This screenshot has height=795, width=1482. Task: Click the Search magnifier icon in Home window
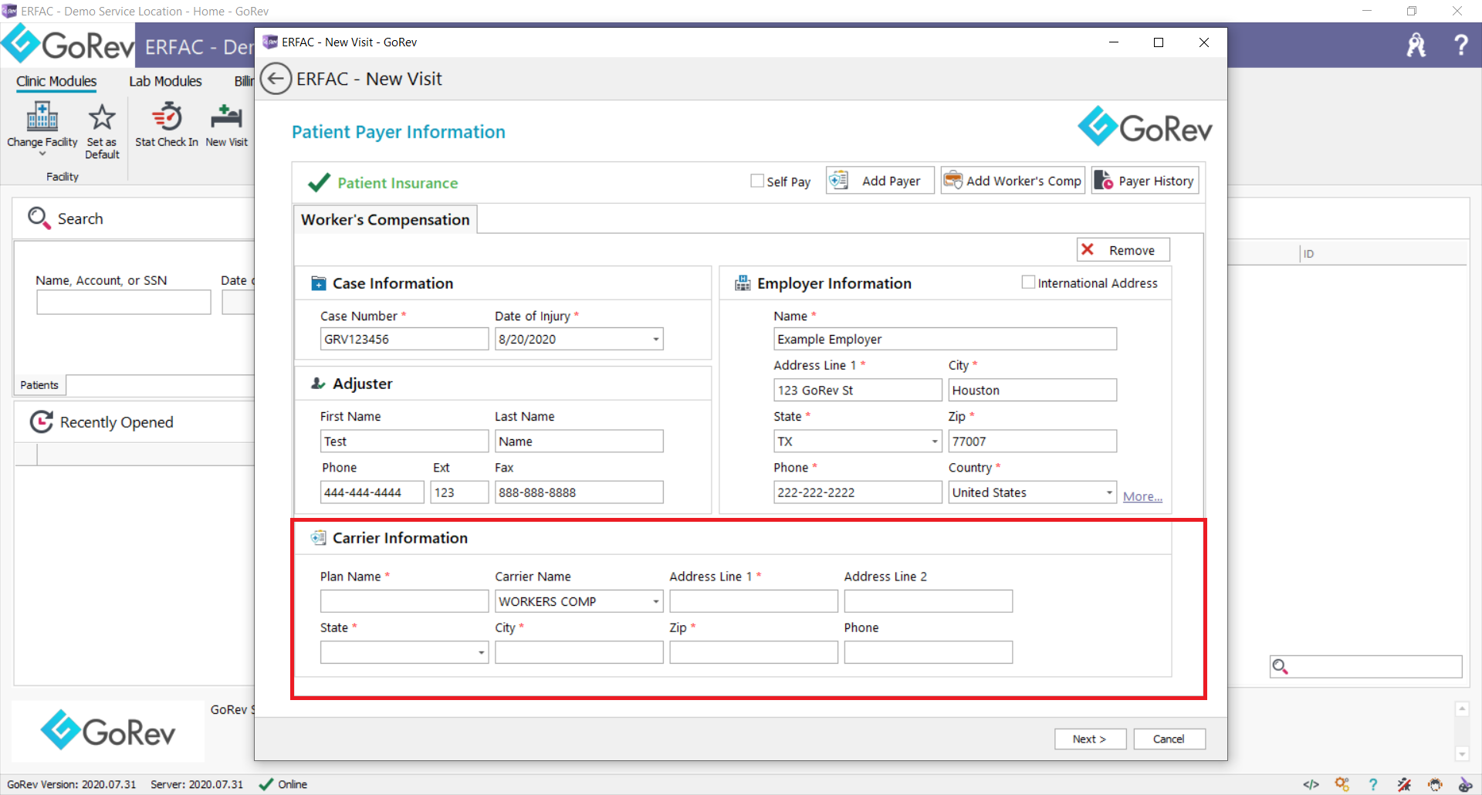point(39,218)
